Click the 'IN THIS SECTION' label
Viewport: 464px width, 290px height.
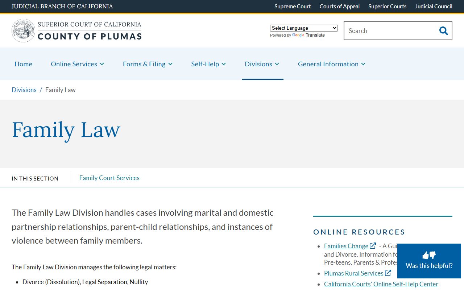pyautogui.click(x=35, y=178)
